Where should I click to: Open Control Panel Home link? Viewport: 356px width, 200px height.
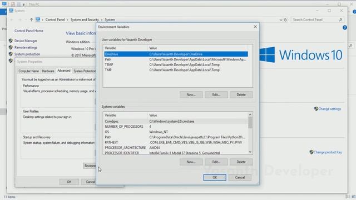click(29, 31)
